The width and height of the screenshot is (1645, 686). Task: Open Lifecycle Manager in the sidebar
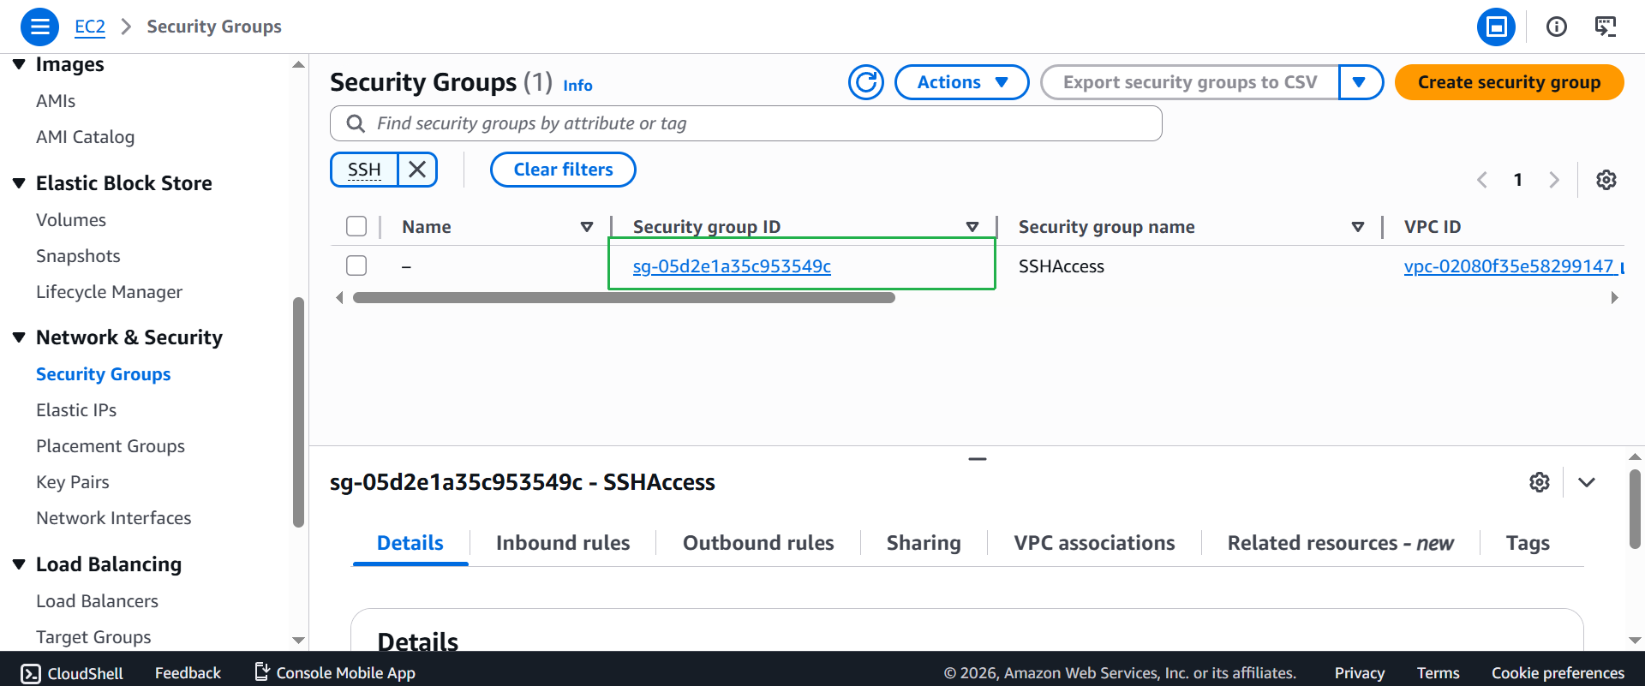(x=109, y=292)
